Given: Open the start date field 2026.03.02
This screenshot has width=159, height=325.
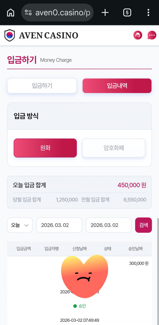Looking at the screenshot, I should (59, 225).
